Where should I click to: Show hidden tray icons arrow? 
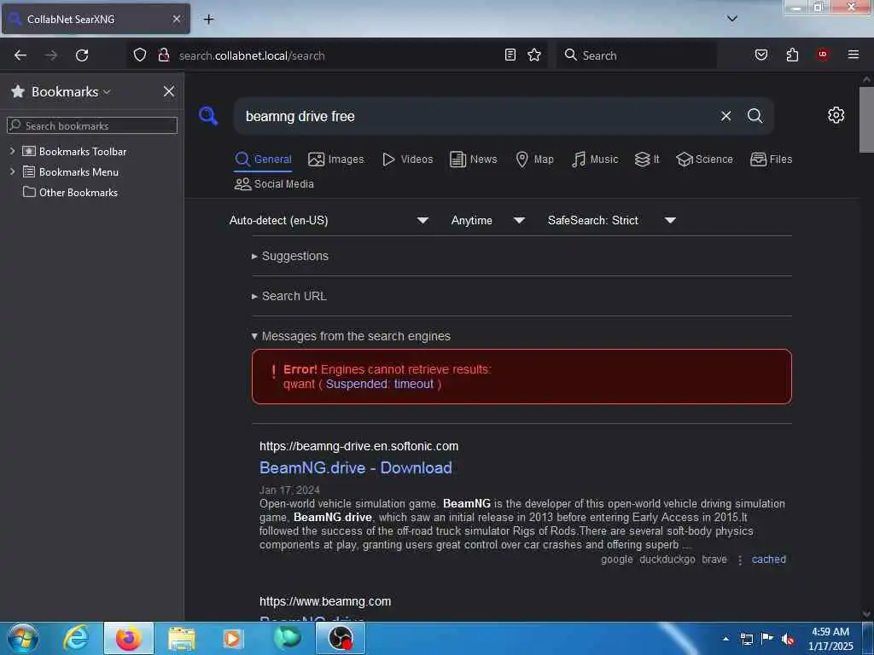tap(725, 639)
